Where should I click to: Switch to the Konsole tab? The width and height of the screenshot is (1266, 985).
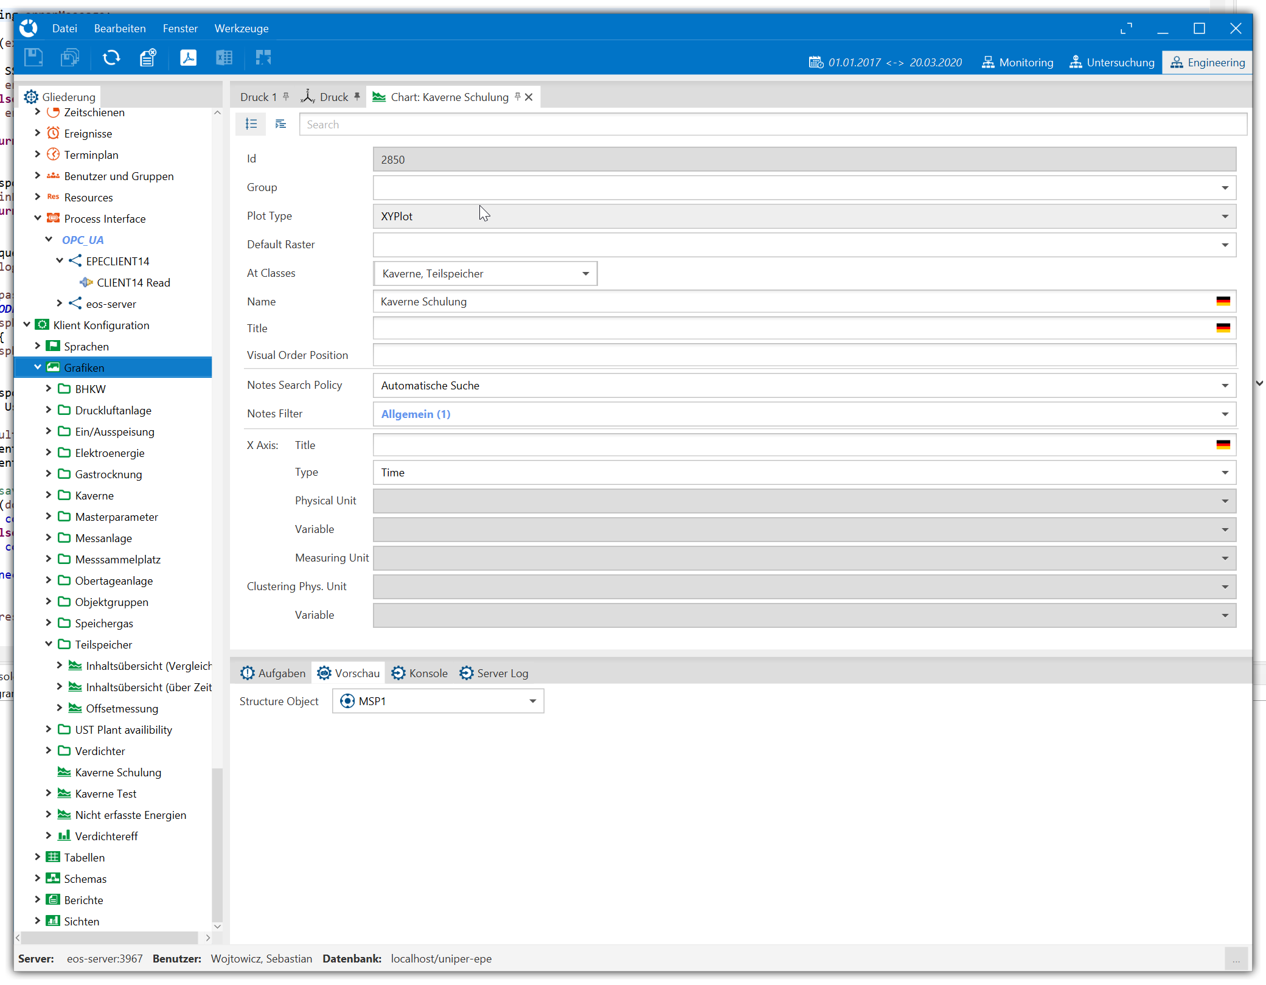tap(420, 673)
